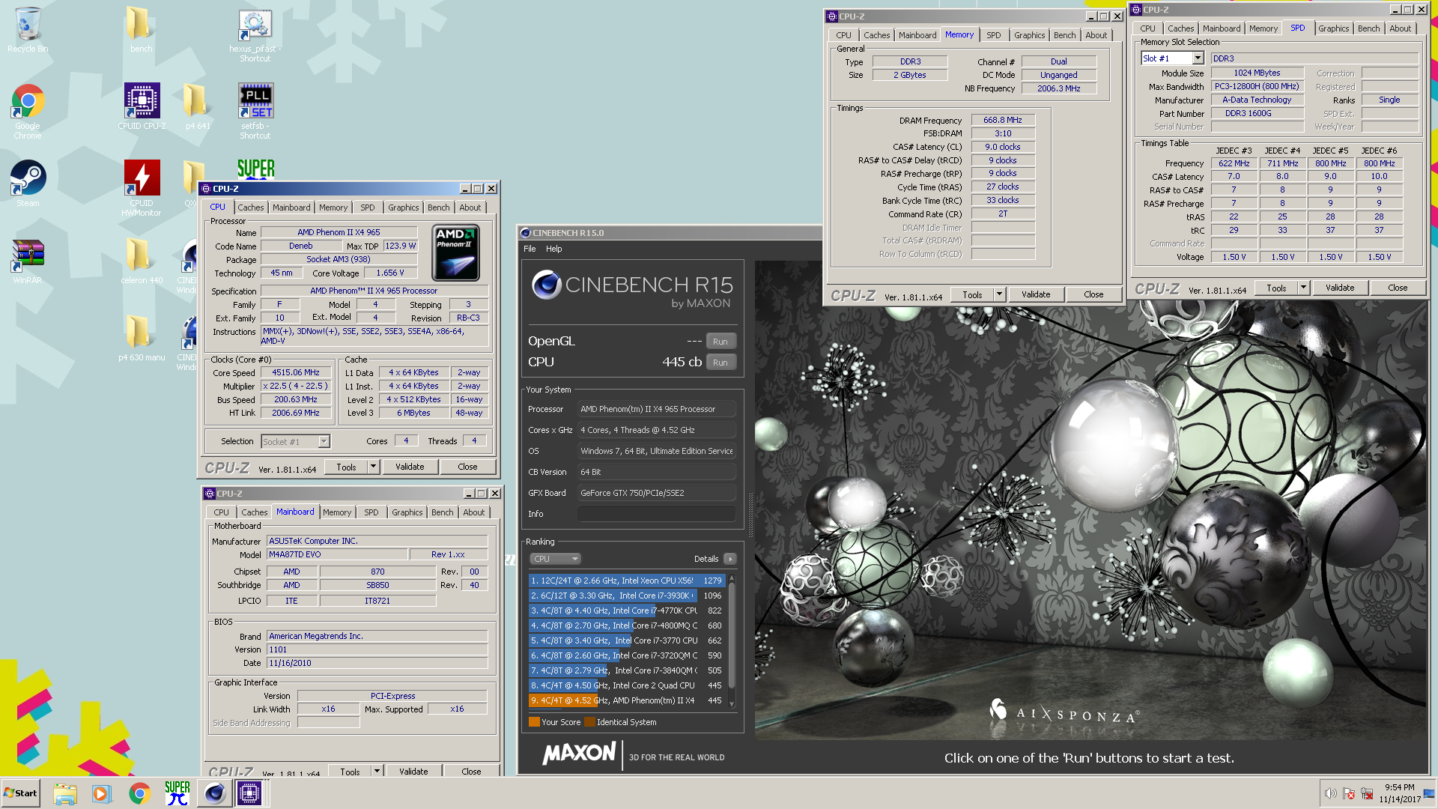Click Show Desktop strip at taskbar end
Image resolution: width=1438 pixels, height=809 pixels.
(x=1431, y=793)
